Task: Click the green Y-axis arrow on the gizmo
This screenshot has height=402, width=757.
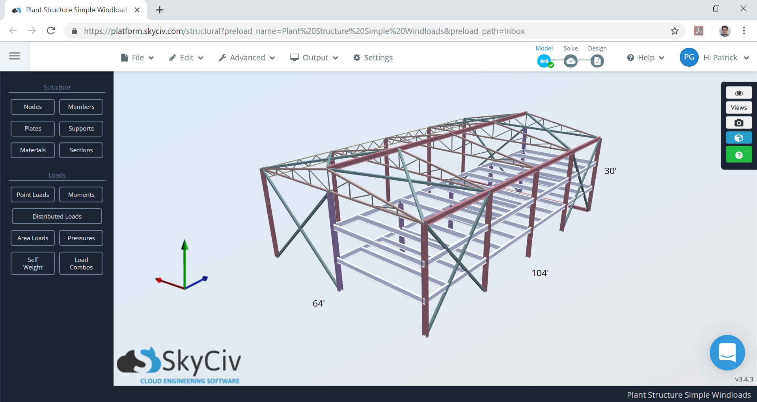Action: click(185, 249)
